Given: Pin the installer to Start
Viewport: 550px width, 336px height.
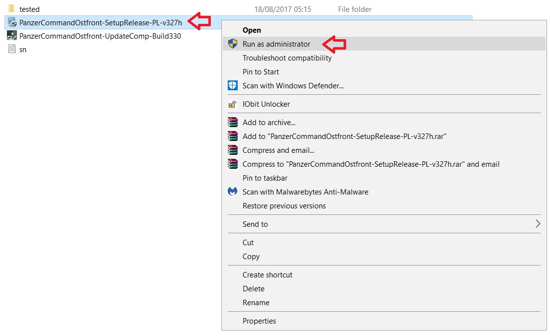Looking at the screenshot, I should (x=261, y=72).
